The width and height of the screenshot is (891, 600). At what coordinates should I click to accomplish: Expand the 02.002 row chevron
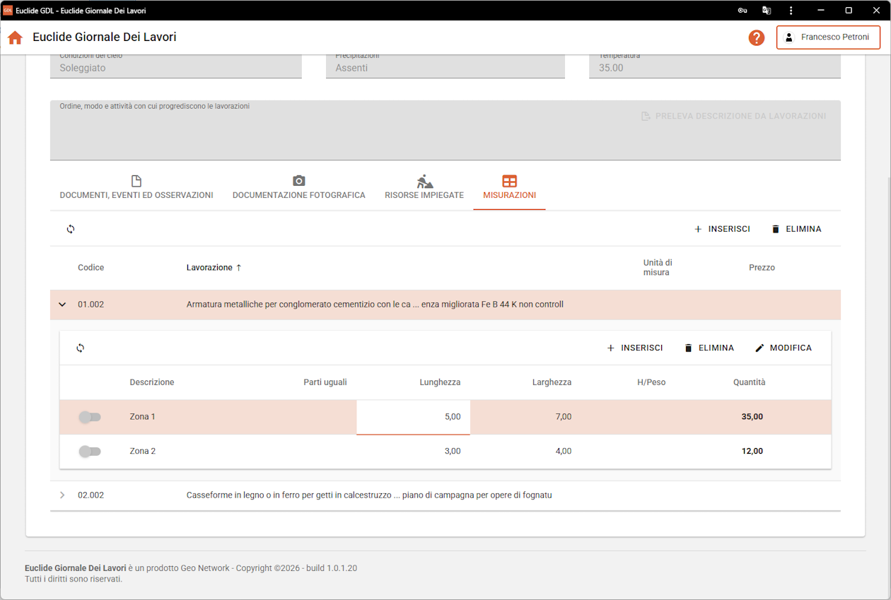(x=62, y=495)
